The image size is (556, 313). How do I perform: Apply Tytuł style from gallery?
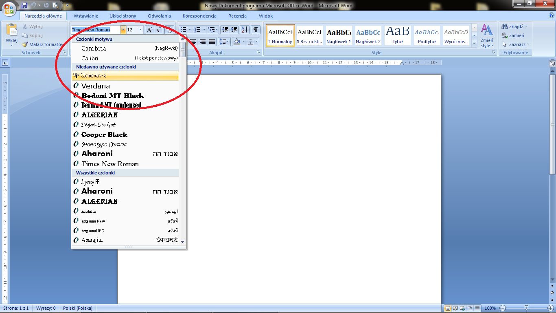pyautogui.click(x=398, y=35)
